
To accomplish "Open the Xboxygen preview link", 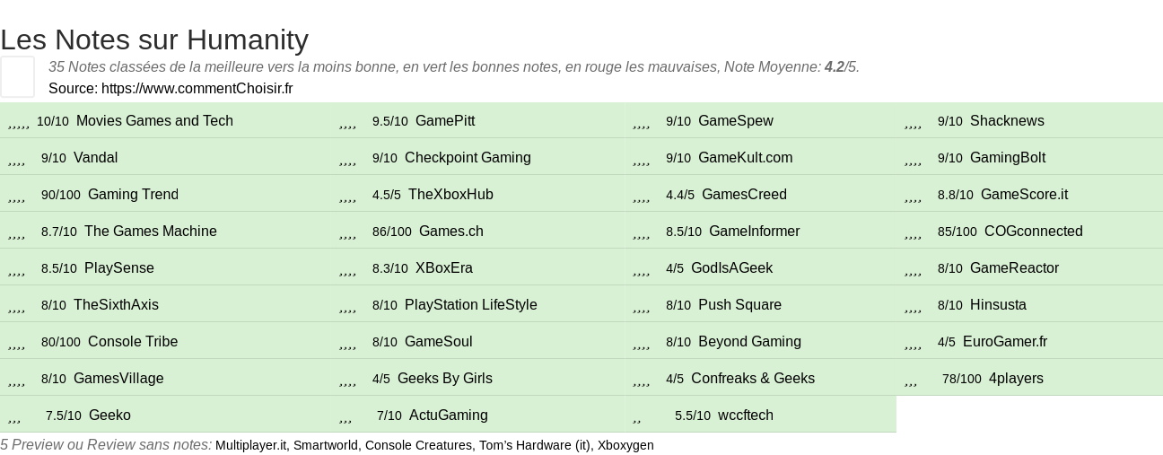I will 625,445.
